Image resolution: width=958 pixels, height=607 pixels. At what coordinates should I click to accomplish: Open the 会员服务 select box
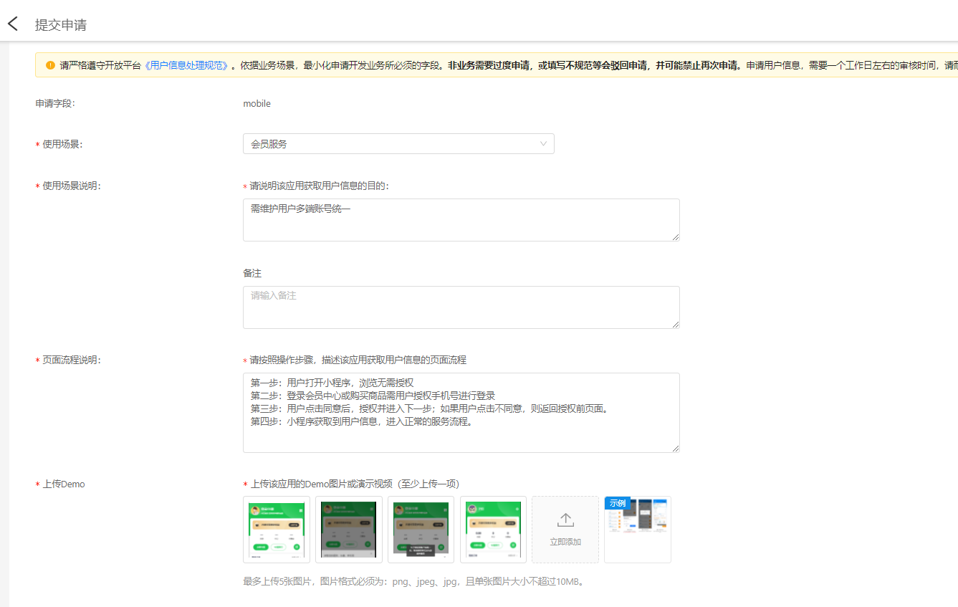click(x=398, y=144)
